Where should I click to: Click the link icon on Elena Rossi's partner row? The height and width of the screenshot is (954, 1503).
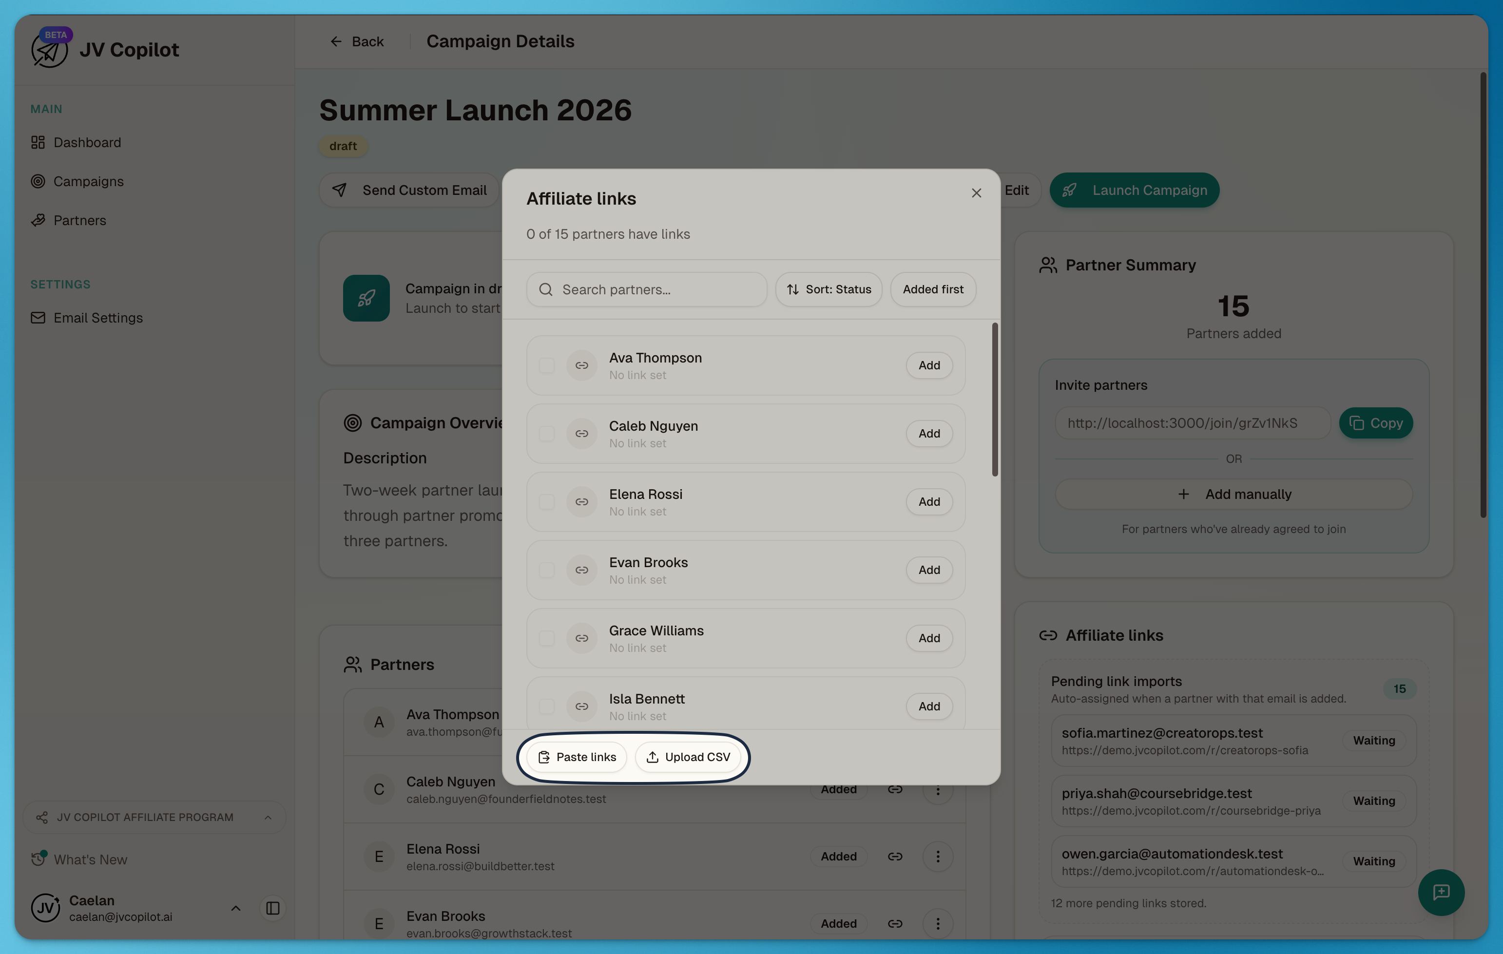[895, 857]
